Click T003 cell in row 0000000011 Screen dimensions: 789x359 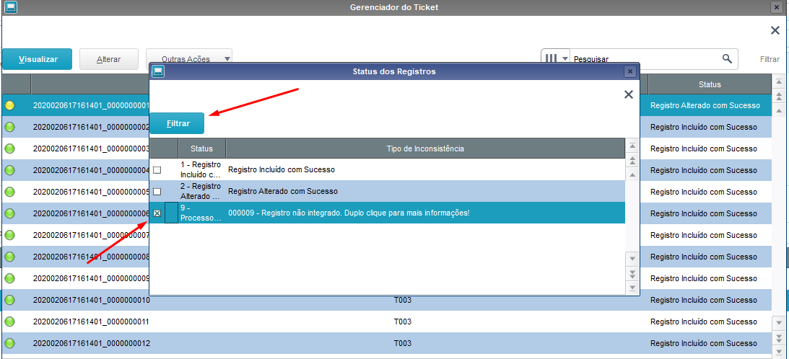pos(403,322)
